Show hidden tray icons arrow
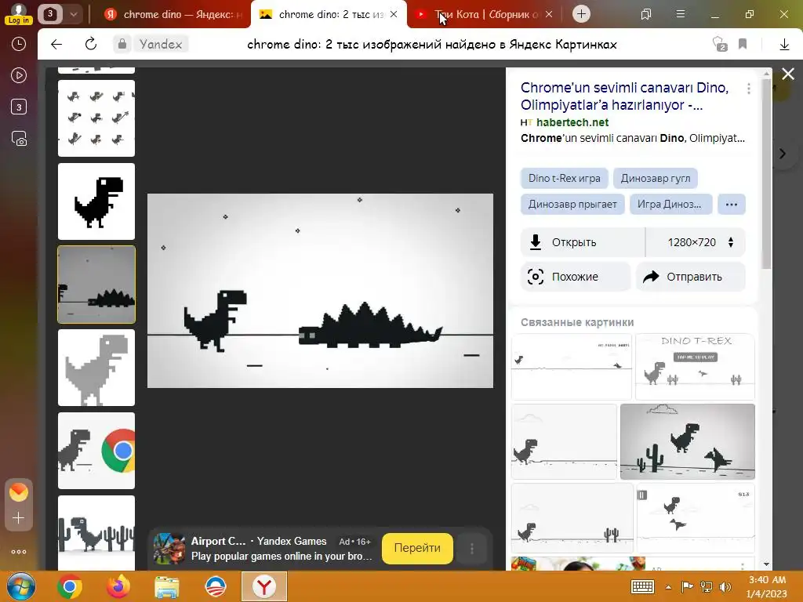This screenshot has height=602, width=803. pos(668,587)
